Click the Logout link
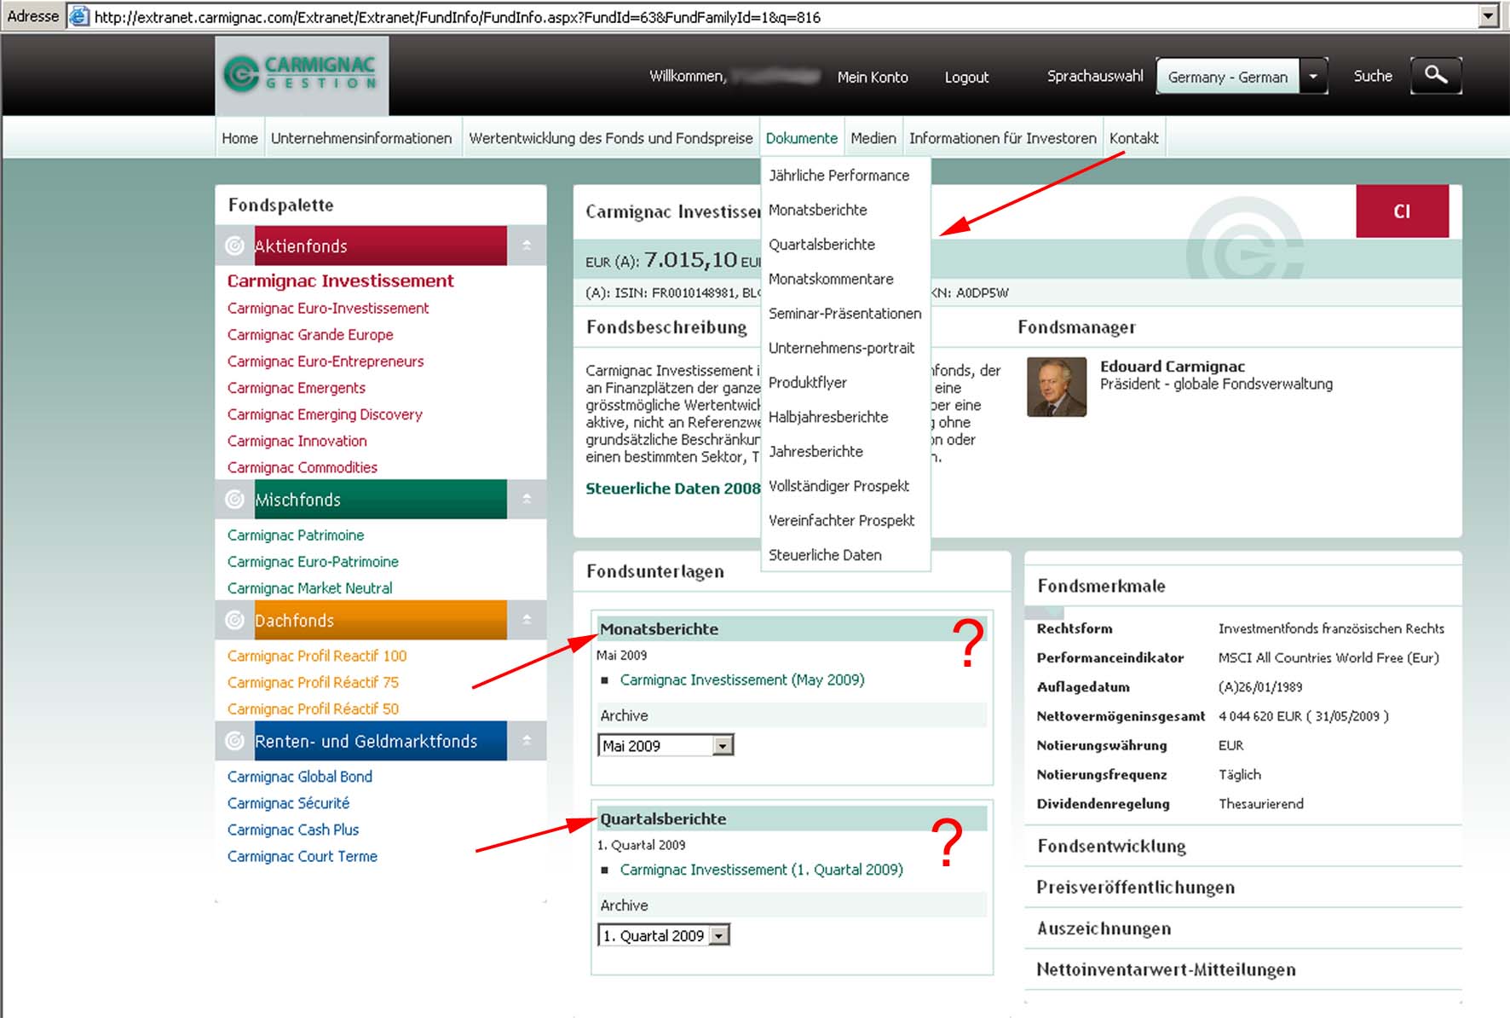The image size is (1510, 1018). tap(967, 77)
